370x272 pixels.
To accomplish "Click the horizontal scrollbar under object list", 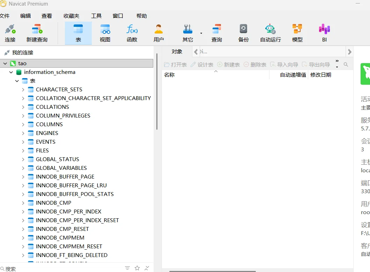I will tap(212, 271).
